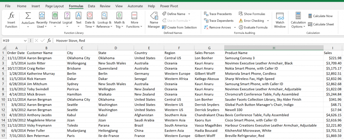This screenshot has height=139, width=344.
Task: Click the Newell 330 product cell
Action: click(x=274, y=110)
